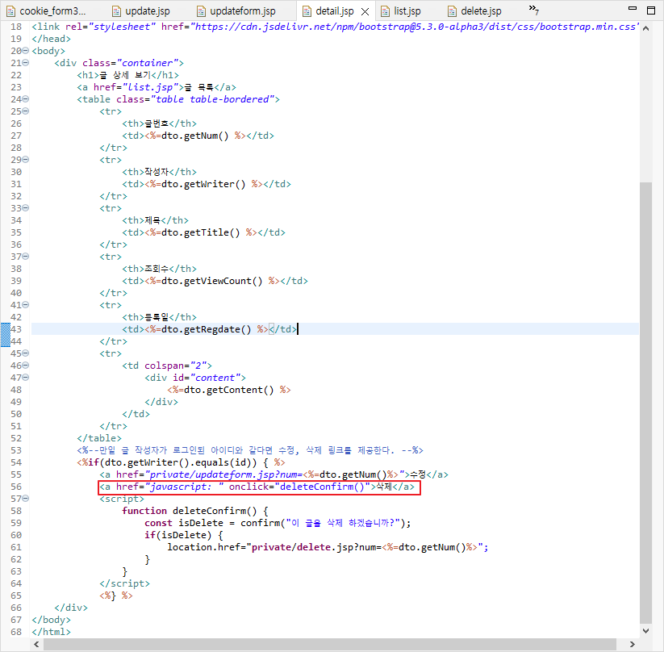The height and width of the screenshot is (652, 664).
Task: Collapse the table block at line 24
Action: click(26, 99)
